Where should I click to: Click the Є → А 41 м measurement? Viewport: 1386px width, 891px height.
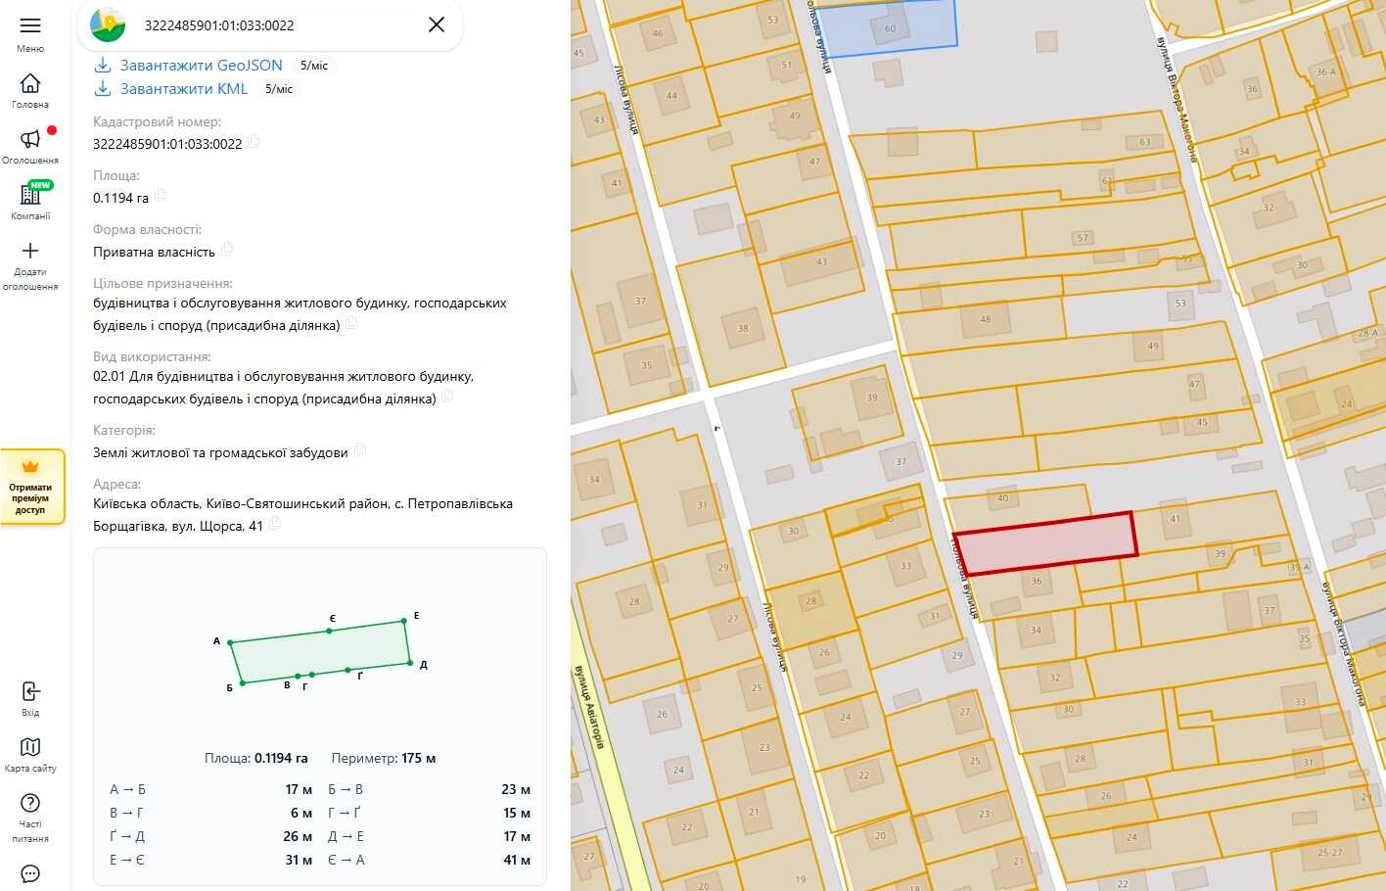pos(430,860)
